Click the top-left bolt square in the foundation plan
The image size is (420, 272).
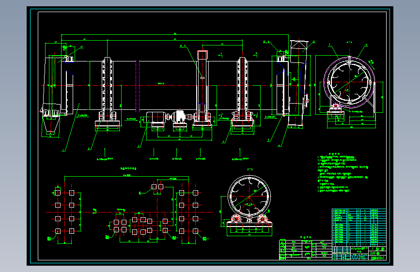tap(58, 193)
